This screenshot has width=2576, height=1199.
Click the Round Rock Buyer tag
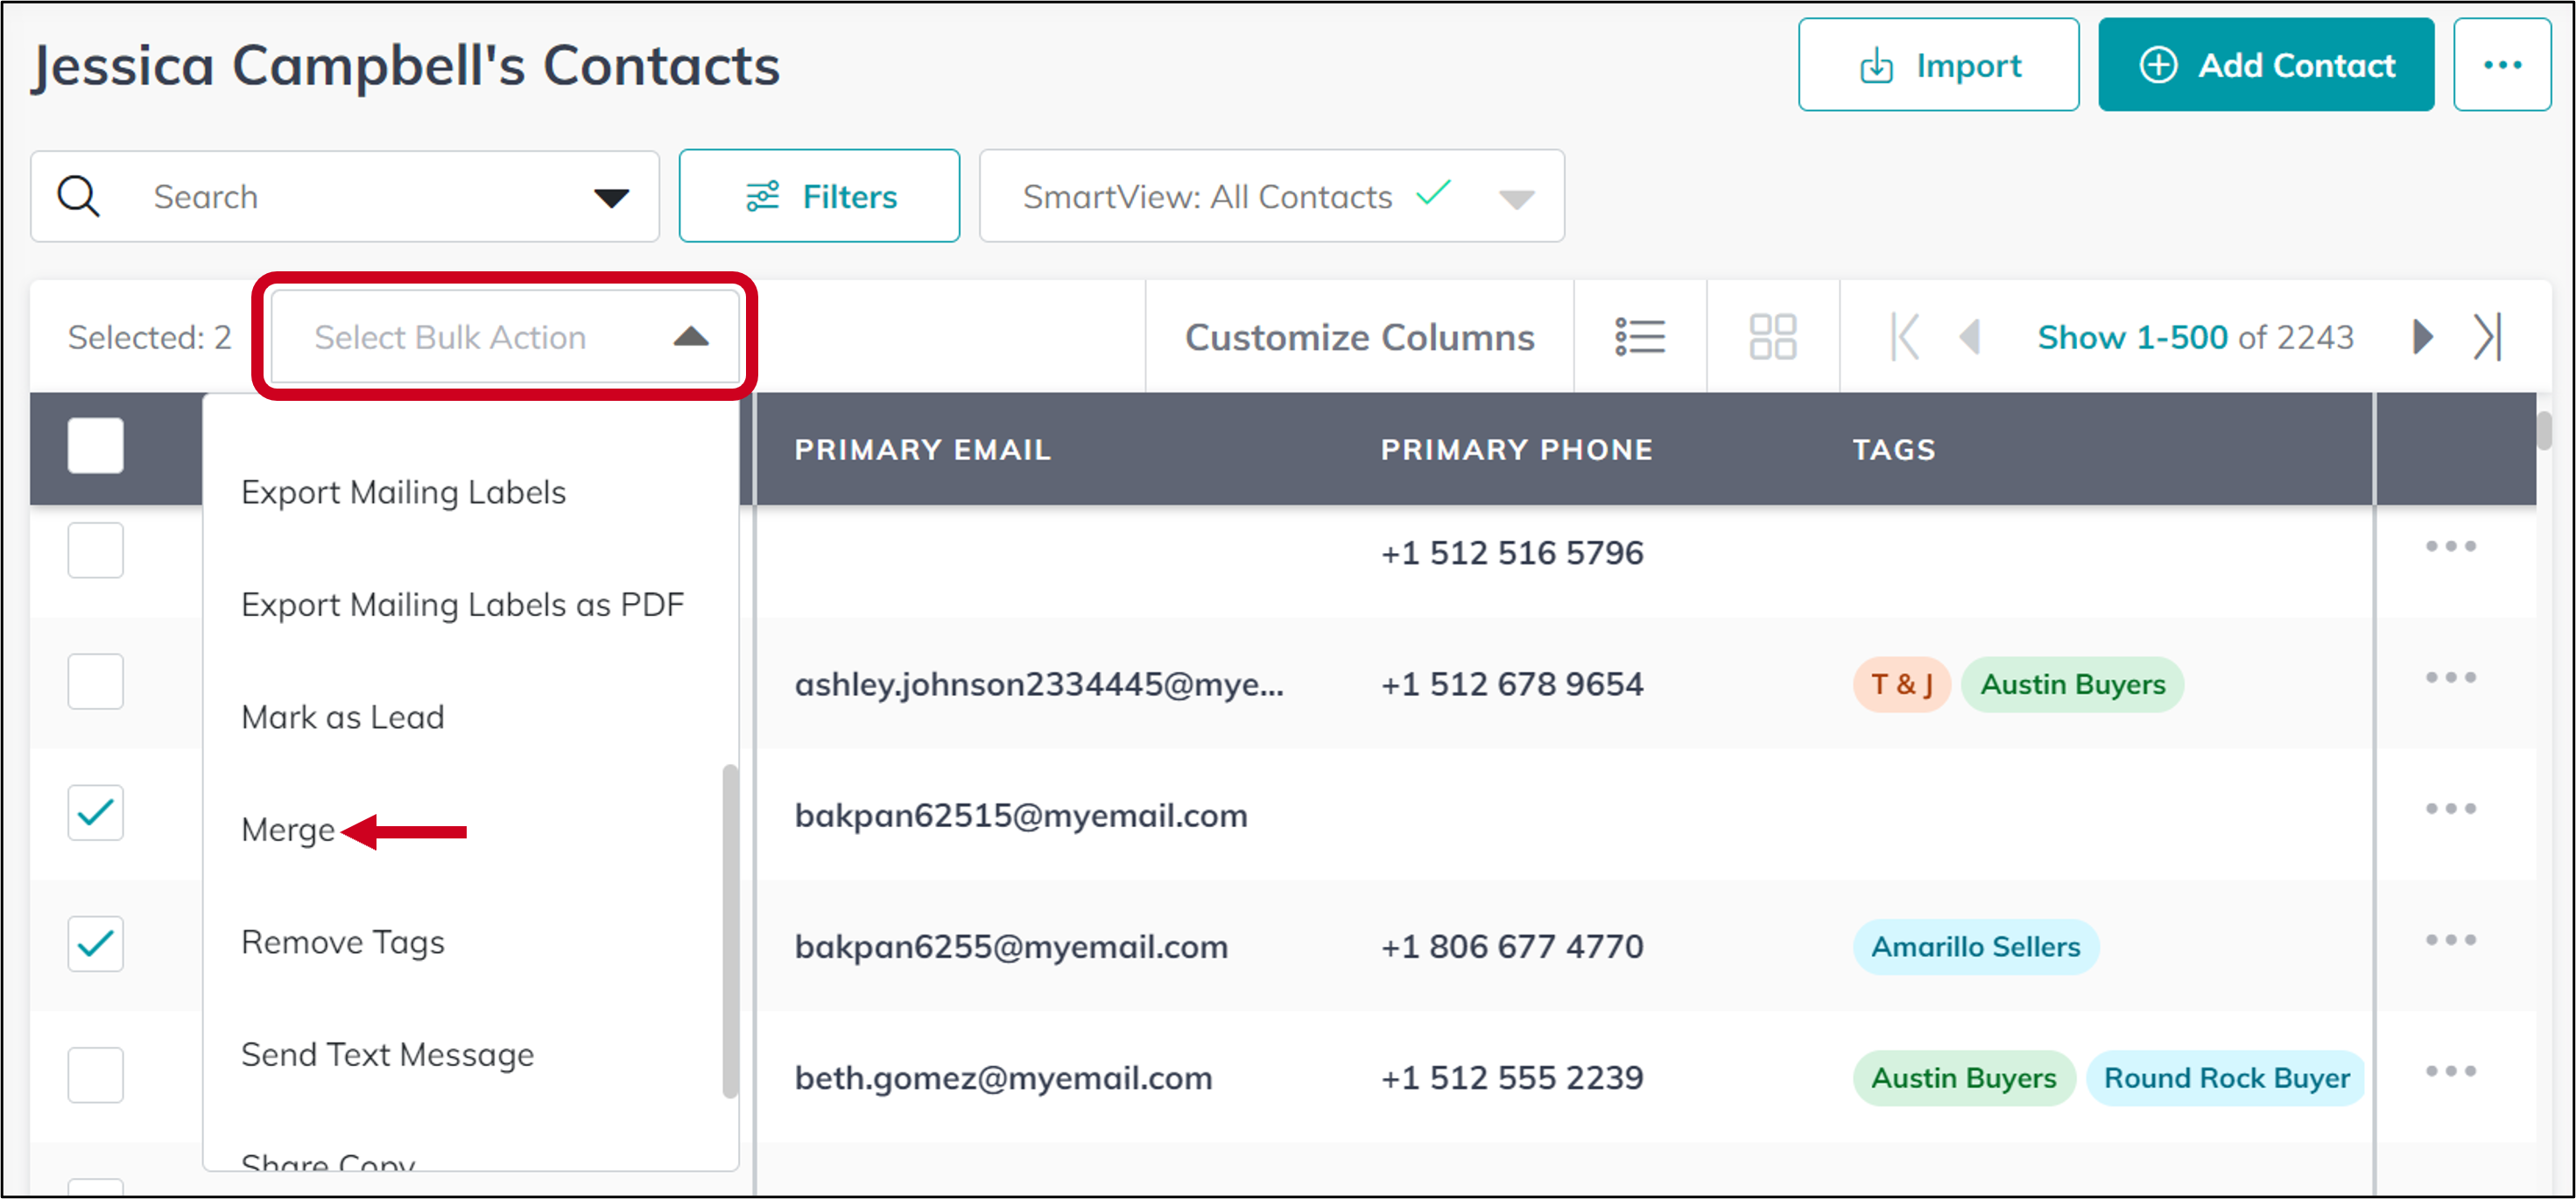point(2226,1078)
